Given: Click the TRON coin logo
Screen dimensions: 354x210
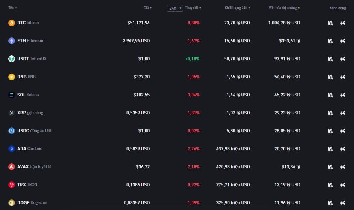Looking at the screenshot, I should pos(12,185).
